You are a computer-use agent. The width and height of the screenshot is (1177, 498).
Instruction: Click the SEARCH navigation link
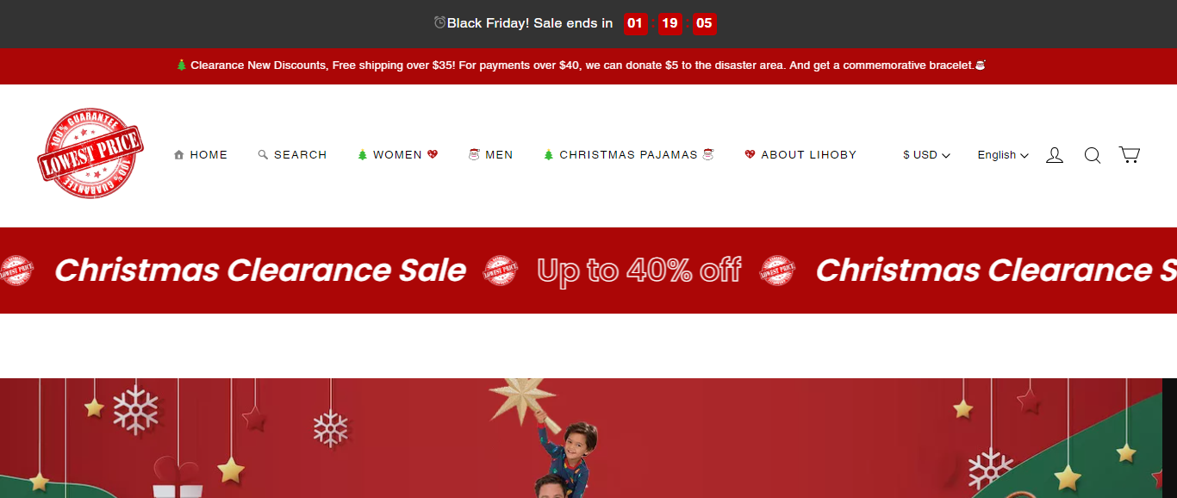tap(292, 155)
